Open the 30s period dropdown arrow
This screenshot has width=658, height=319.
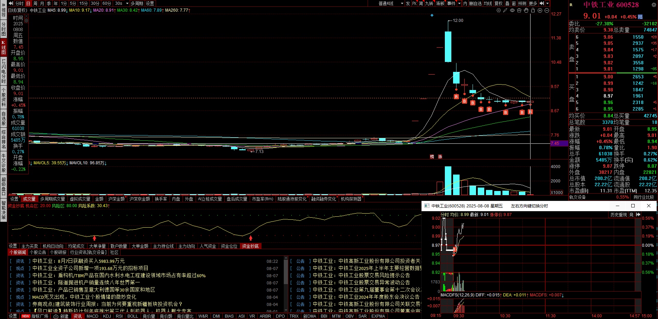pos(127,3)
